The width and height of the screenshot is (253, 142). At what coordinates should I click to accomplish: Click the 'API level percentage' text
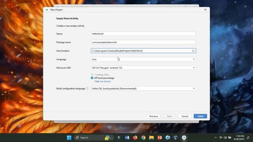point(104,78)
